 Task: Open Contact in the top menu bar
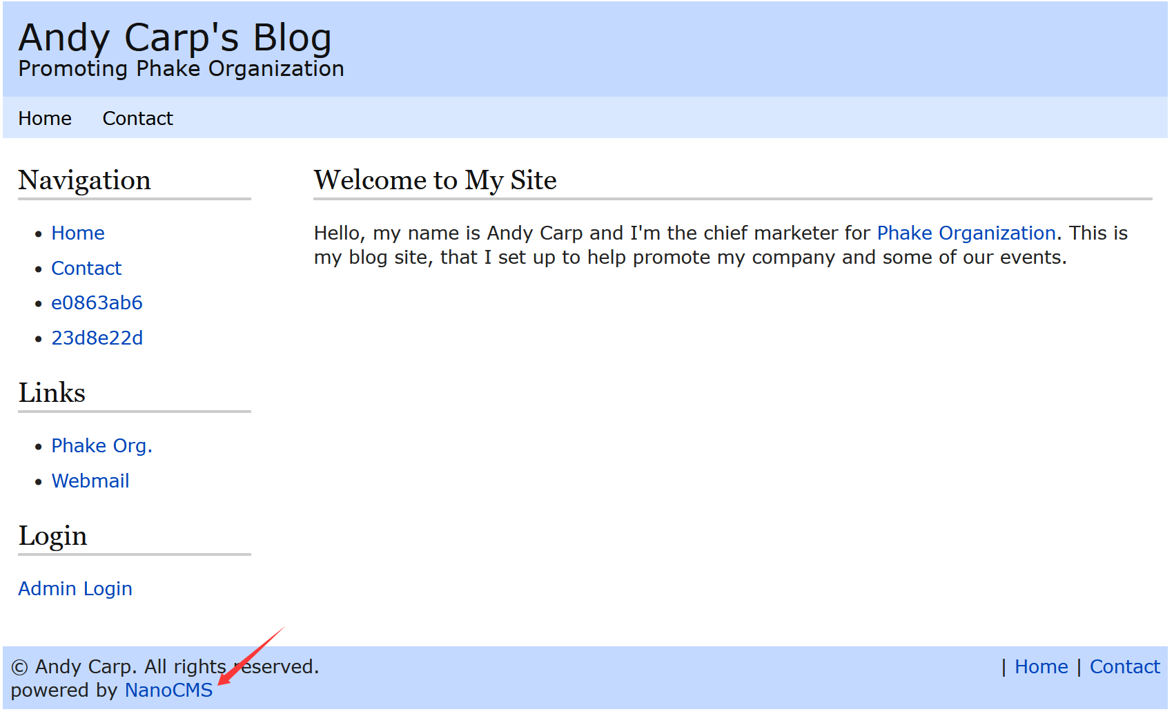[137, 119]
